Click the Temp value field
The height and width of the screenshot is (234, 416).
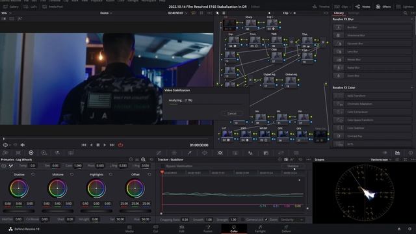[x=32, y=166]
